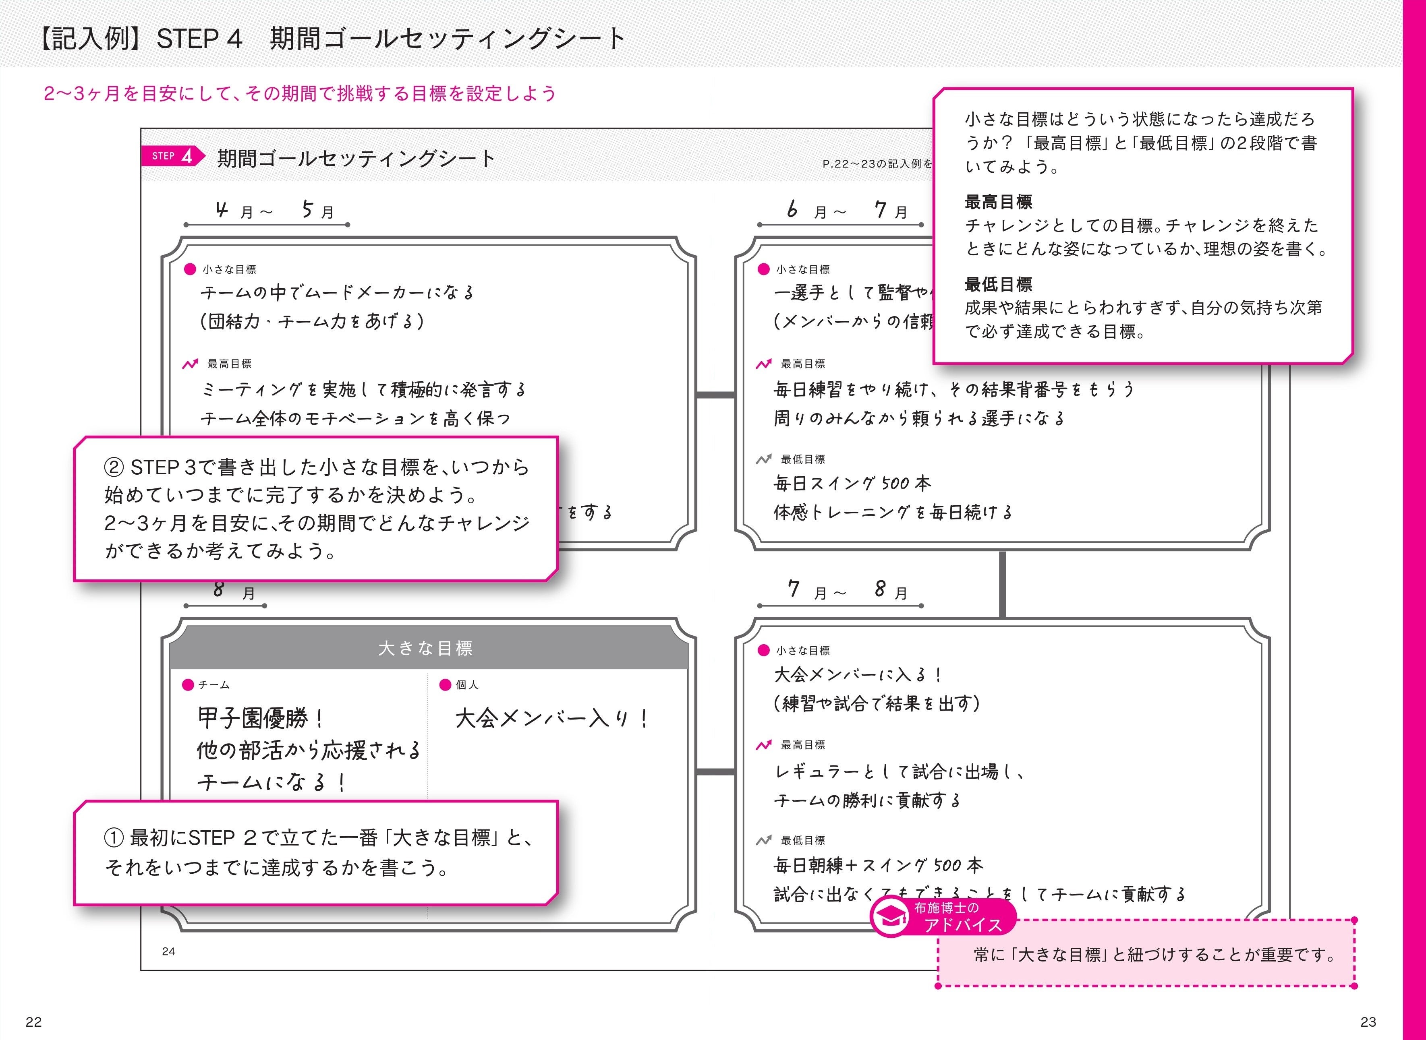Click the pink 小さな目標 bullet in the 7月〜8月 box
The image size is (1426, 1040).
(x=763, y=650)
